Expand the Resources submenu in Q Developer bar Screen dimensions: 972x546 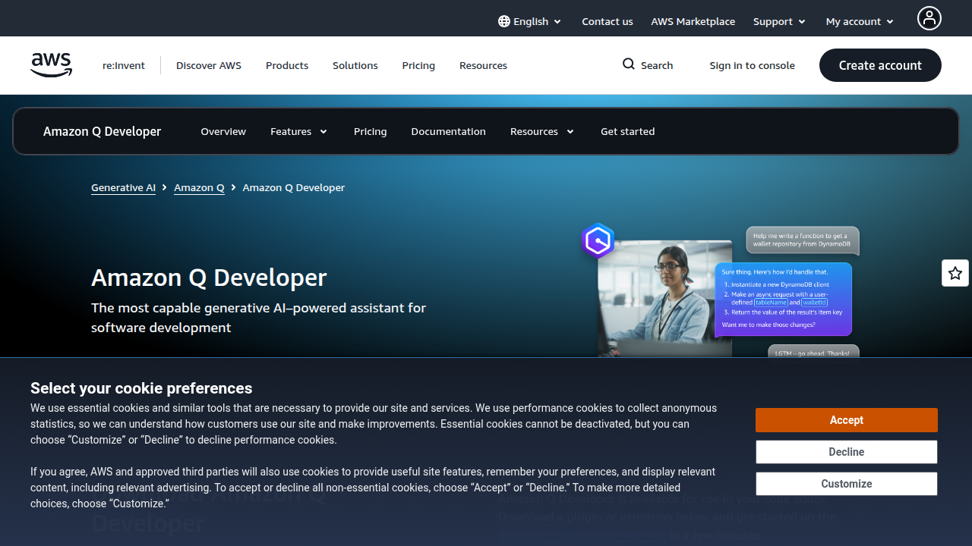coord(542,131)
